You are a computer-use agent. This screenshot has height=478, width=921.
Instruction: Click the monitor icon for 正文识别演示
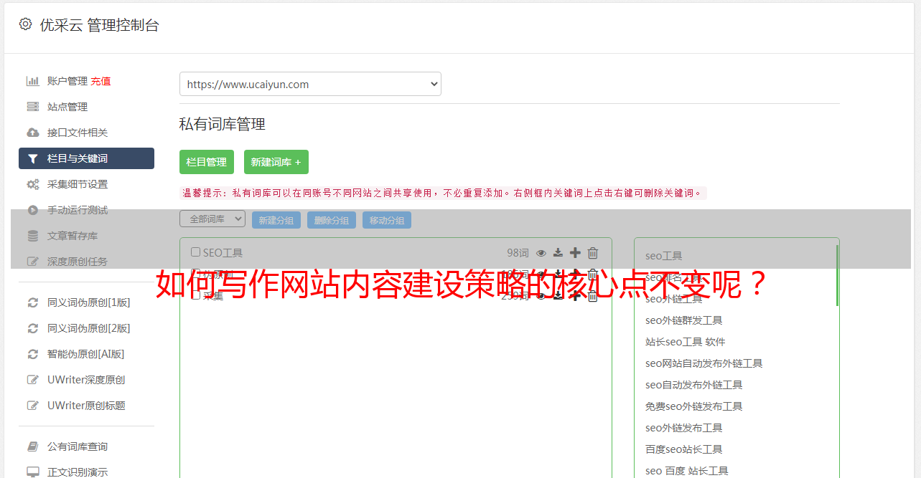[x=33, y=472]
